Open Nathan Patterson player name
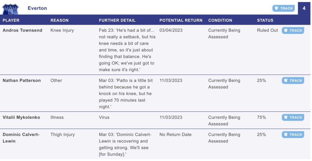 pyautogui.click(x=22, y=80)
